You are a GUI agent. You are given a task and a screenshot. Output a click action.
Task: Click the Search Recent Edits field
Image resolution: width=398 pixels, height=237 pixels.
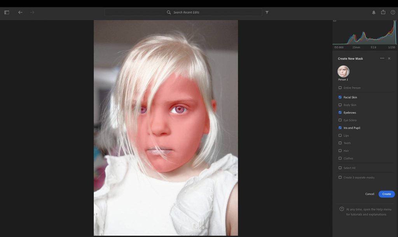(x=183, y=12)
